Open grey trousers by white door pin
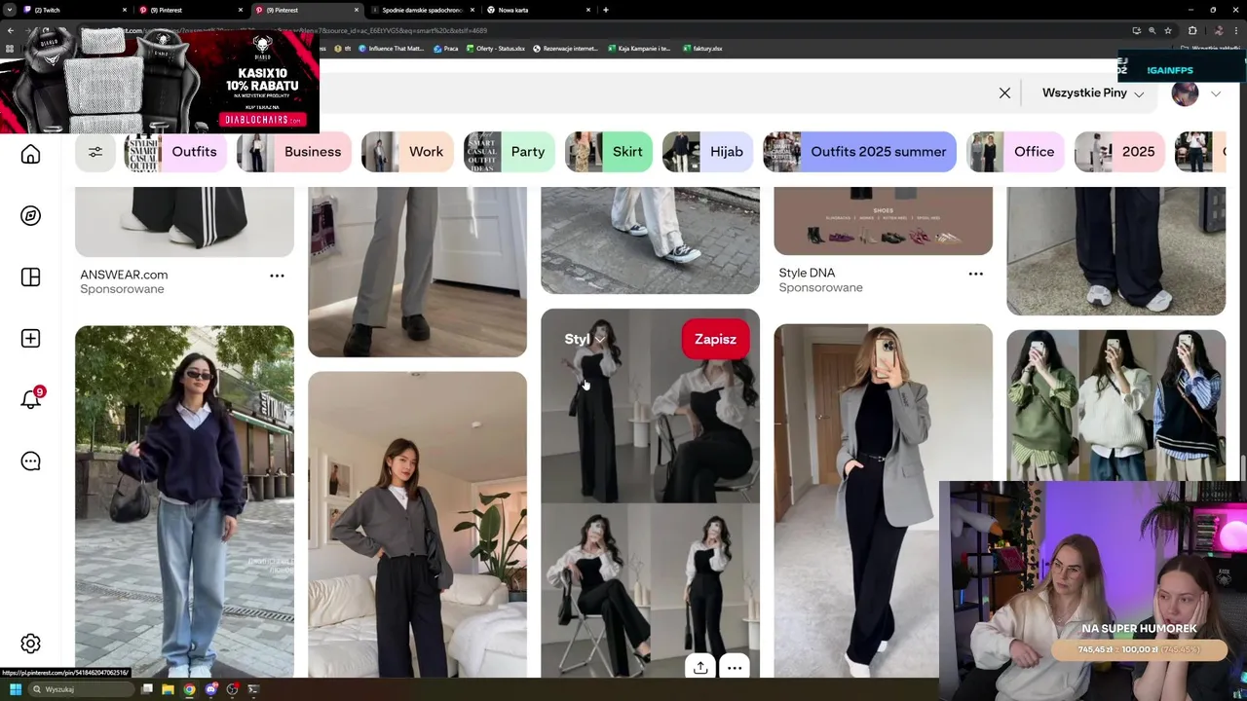The height and width of the screenshot is (701, 1247). coord(417,273)
